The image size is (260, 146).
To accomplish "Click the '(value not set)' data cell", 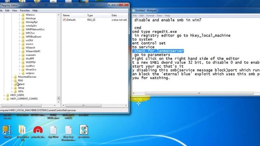I will 119,20.
